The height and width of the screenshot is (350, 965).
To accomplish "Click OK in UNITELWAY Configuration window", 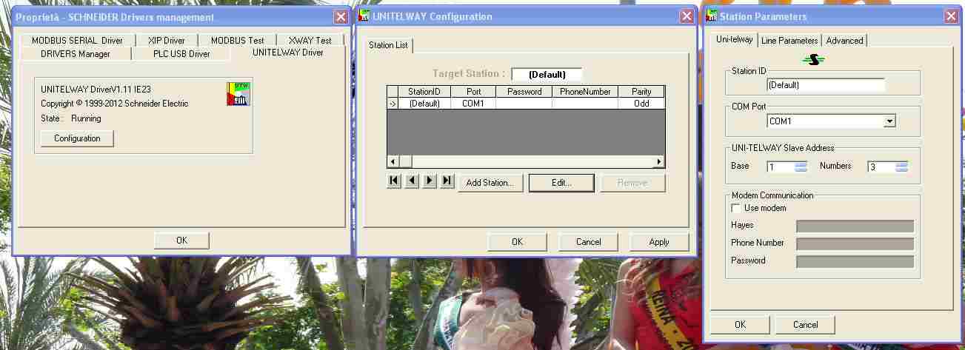I will (517, 242).
